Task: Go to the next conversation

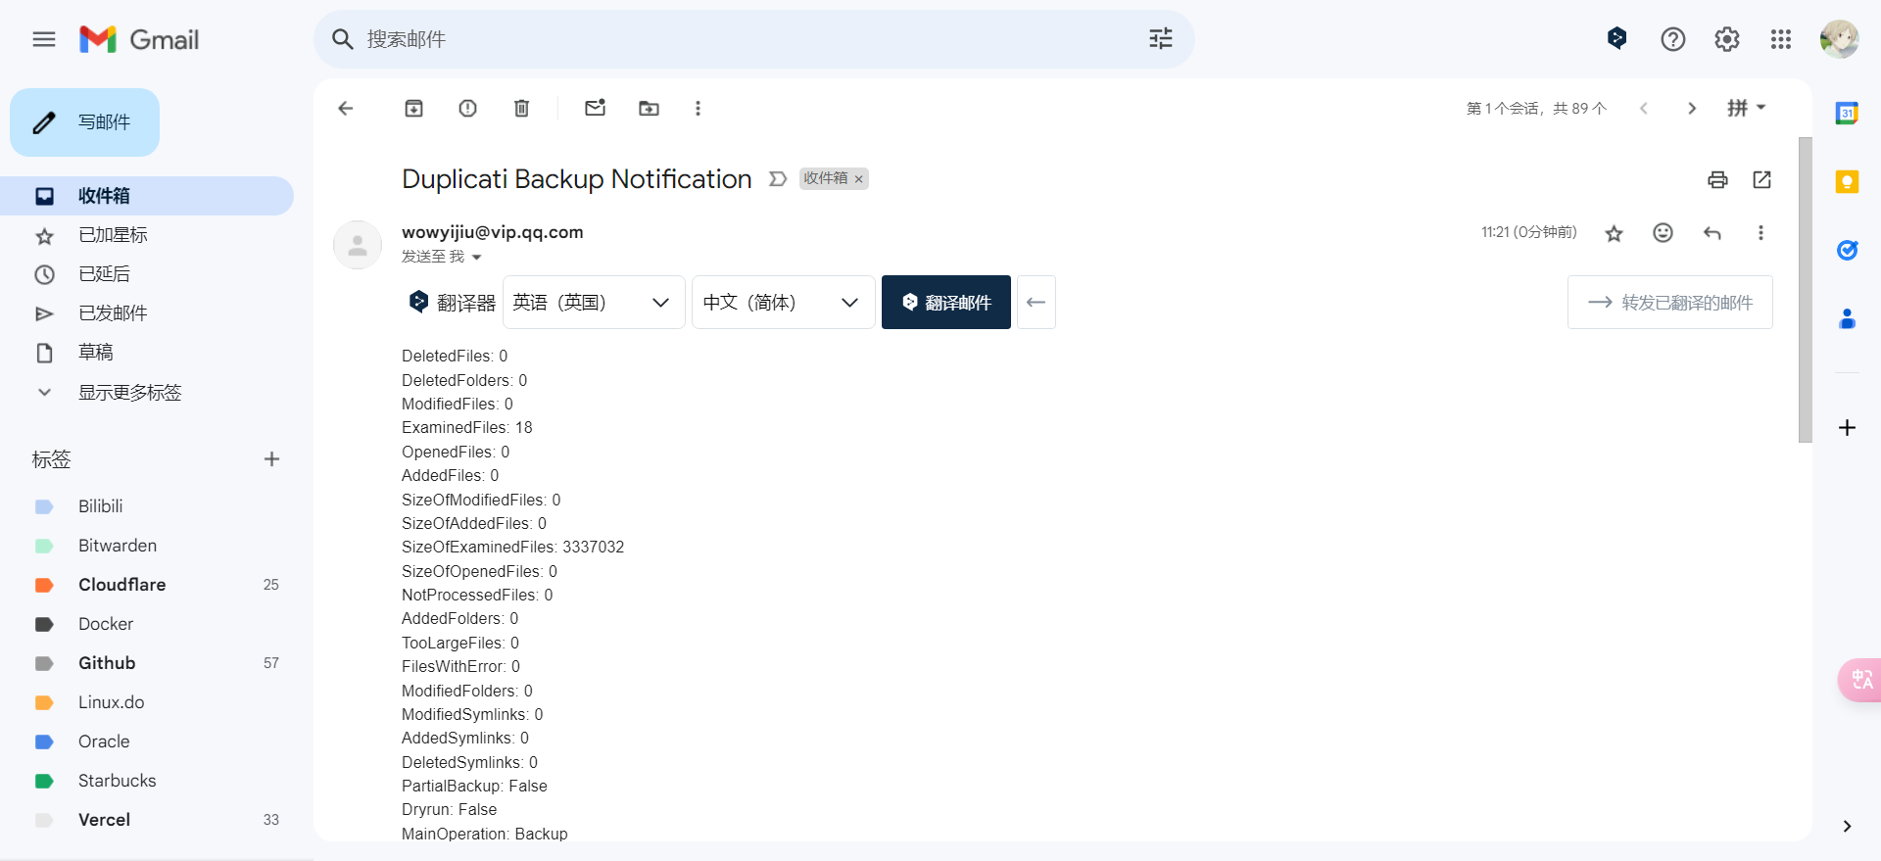Action: point(1692,108)
